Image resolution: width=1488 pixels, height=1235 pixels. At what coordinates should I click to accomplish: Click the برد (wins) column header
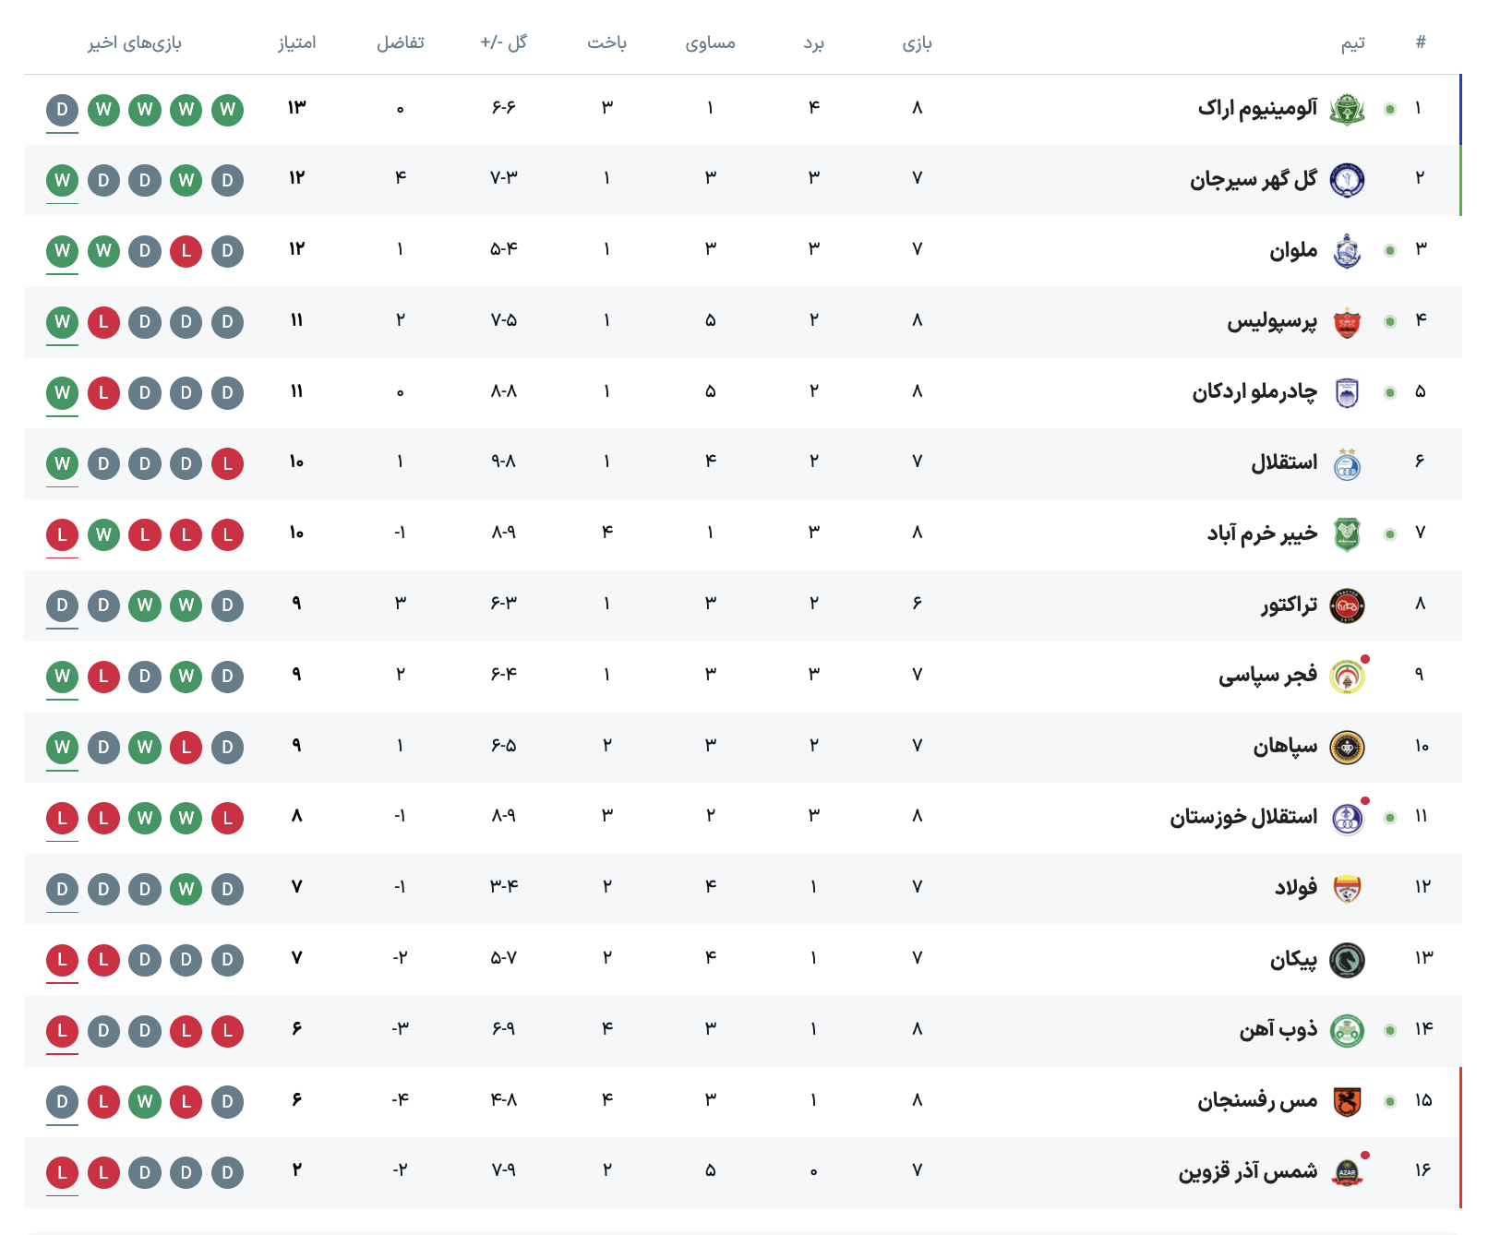pyautogui.click(x=813, y=42)
